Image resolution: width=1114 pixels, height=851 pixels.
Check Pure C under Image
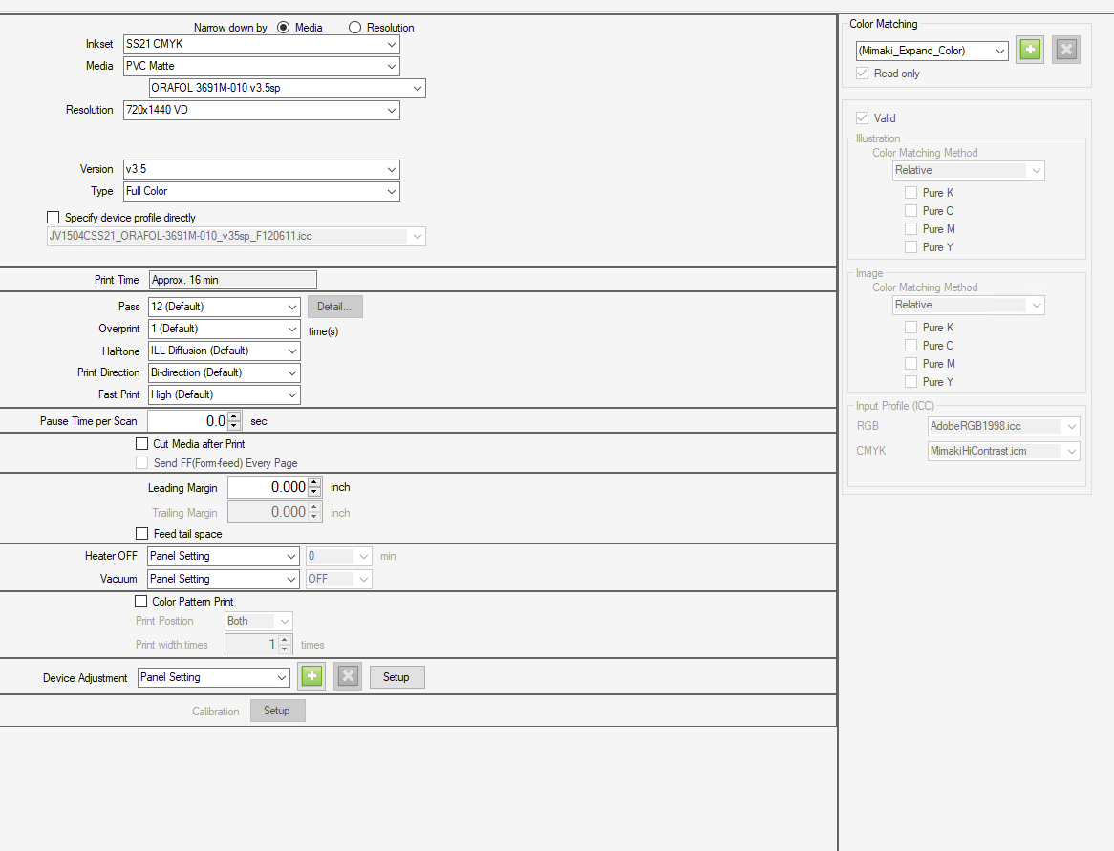tap(910, 345)
